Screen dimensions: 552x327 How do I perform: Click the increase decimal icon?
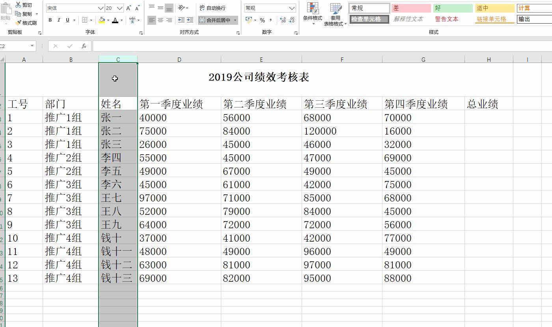click(283, 20)
